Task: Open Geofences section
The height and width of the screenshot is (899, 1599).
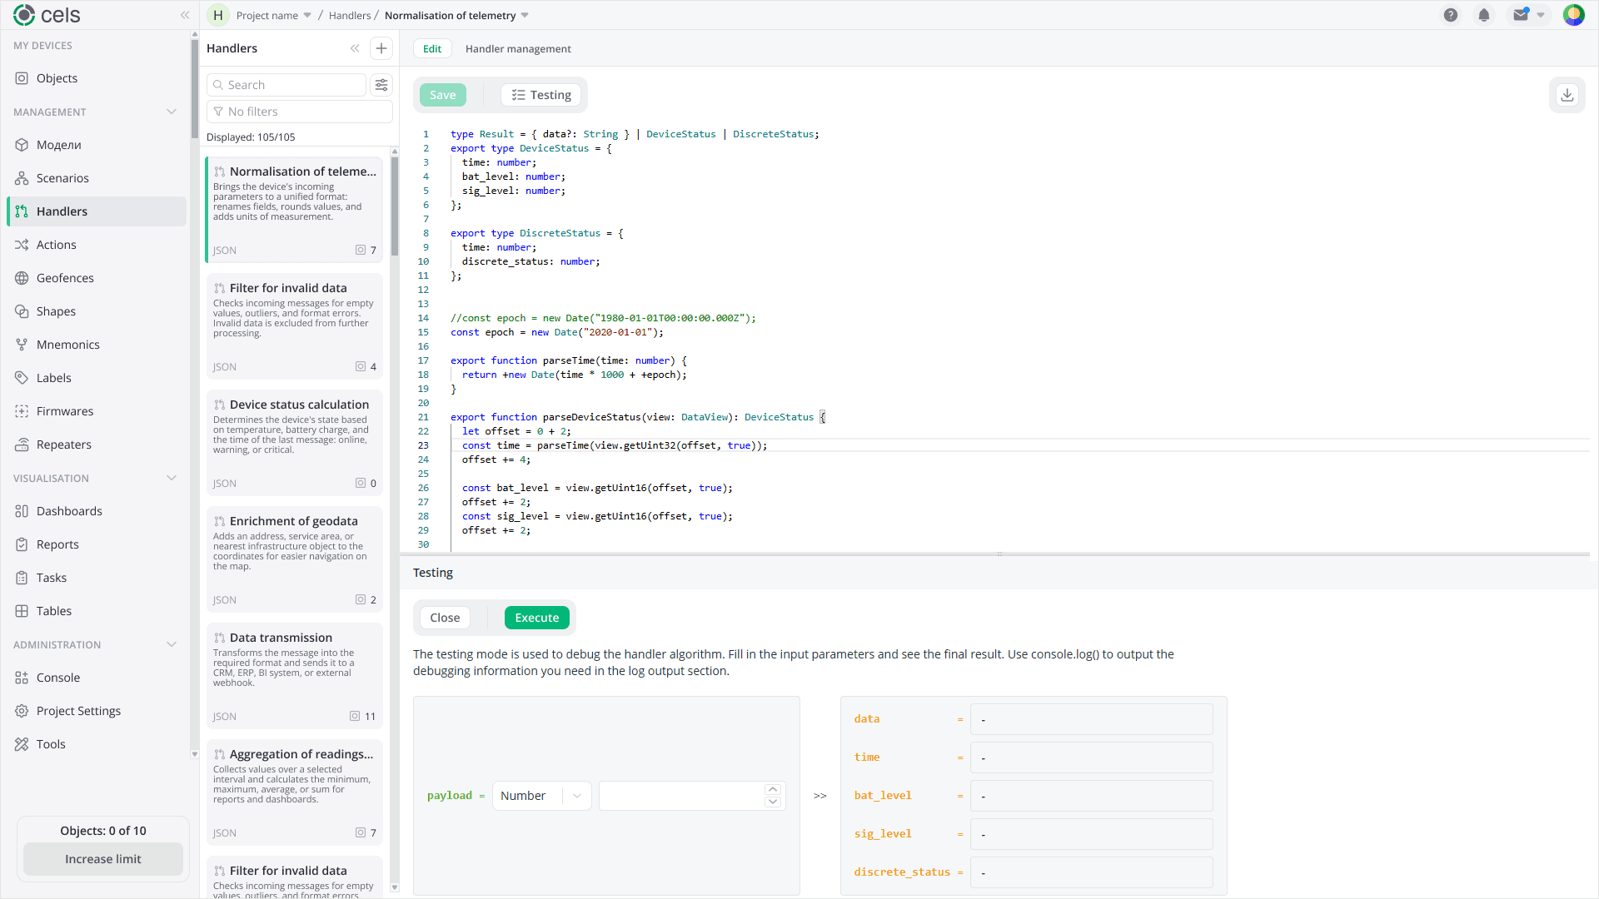Action: 97,278
